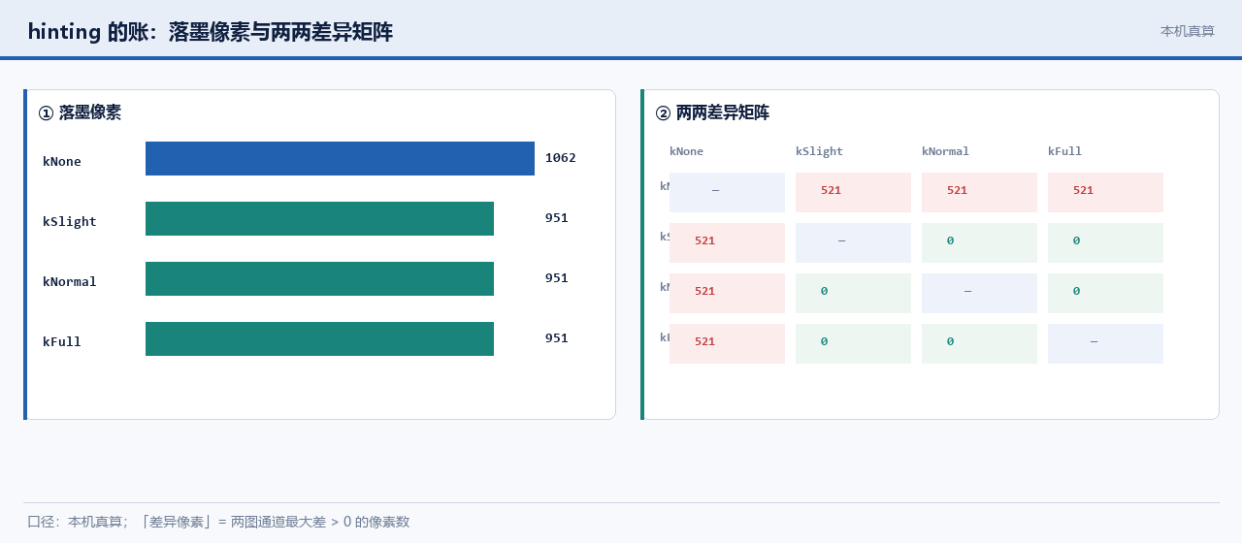The width and height of the screenshot is (1242, 543).
Task: Select the dash cell at matrix row kSlight, column kSlight
Action: point(853,242)
